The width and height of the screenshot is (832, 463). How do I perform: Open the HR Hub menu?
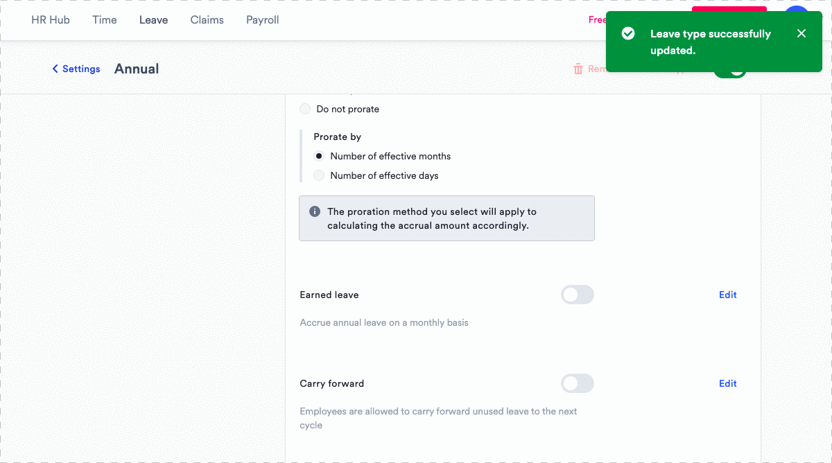point(51,20)
